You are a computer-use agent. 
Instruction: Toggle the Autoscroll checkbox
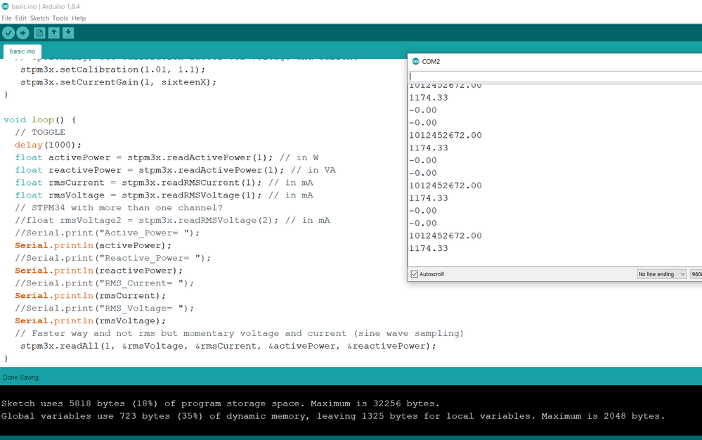pos(415,274)
